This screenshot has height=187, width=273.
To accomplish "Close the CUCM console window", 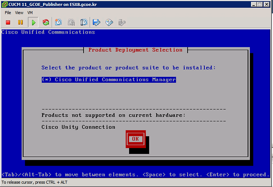I will [267, 4].
